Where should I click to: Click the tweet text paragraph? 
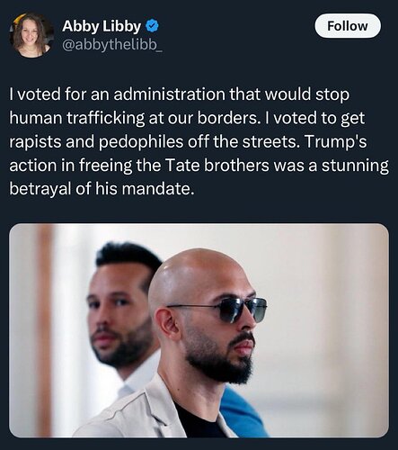(199, 141)
